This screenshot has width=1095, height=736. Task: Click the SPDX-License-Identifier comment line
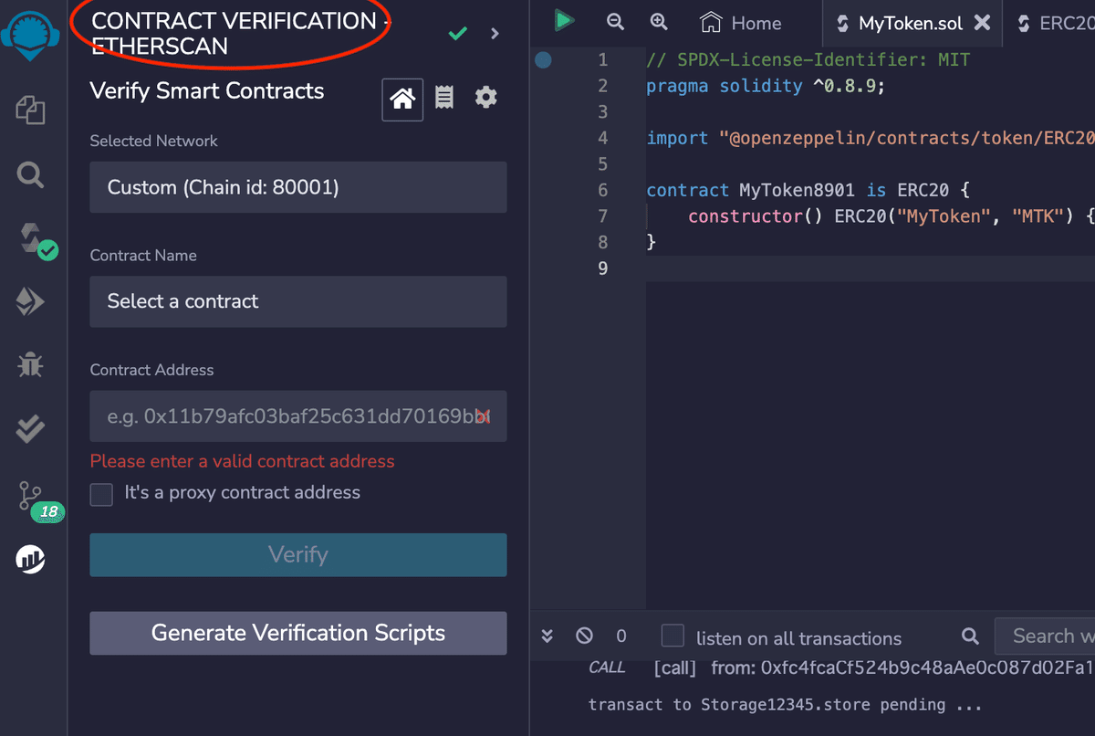(808, 60)
